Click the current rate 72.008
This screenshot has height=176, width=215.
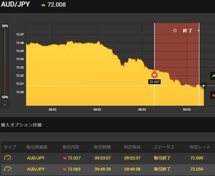(x=56, y=5)
